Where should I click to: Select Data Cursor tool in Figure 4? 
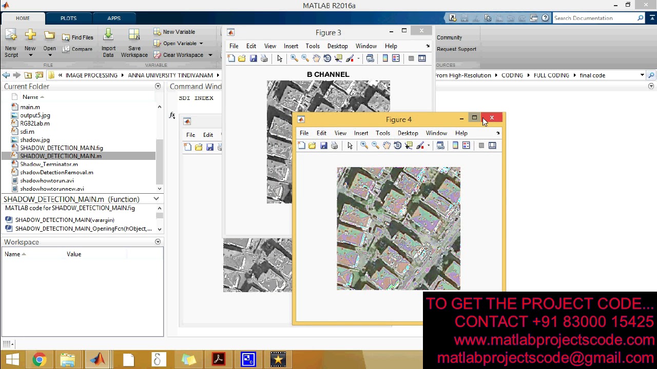click(x=409, y=146)
